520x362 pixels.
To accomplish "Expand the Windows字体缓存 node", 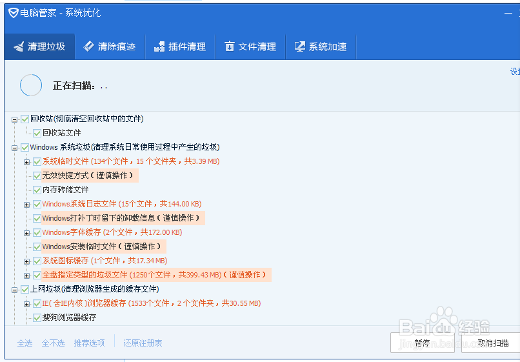I will (27, 233).
